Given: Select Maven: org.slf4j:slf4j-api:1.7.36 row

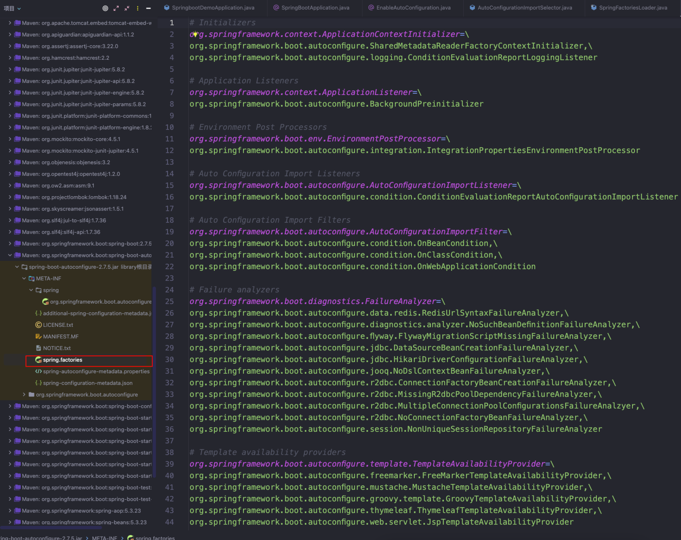Looking at the screenshot, I should coord(76,232).
